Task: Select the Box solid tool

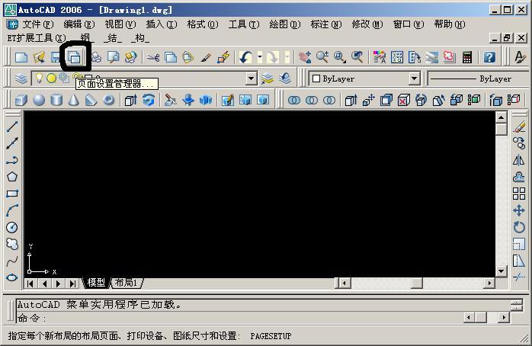Action: click(x=21, y=100)
